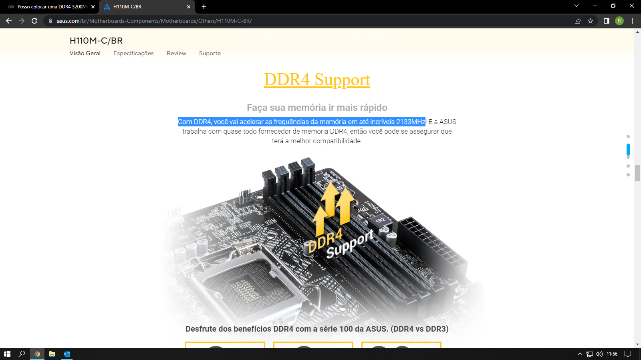This screenshot has width=641, height=360.
Task: Open clock showing 11:56
Action: click(x=612, y=354)
